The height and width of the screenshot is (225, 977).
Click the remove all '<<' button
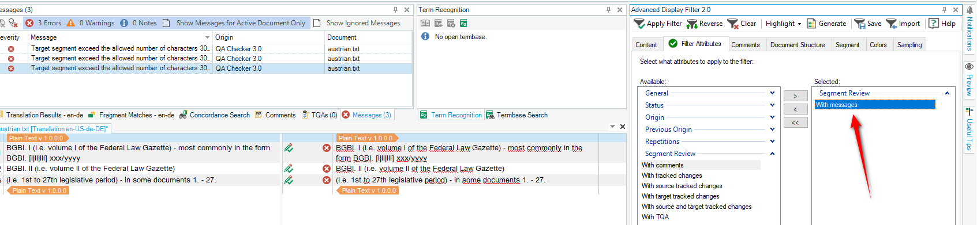point(795,123)
